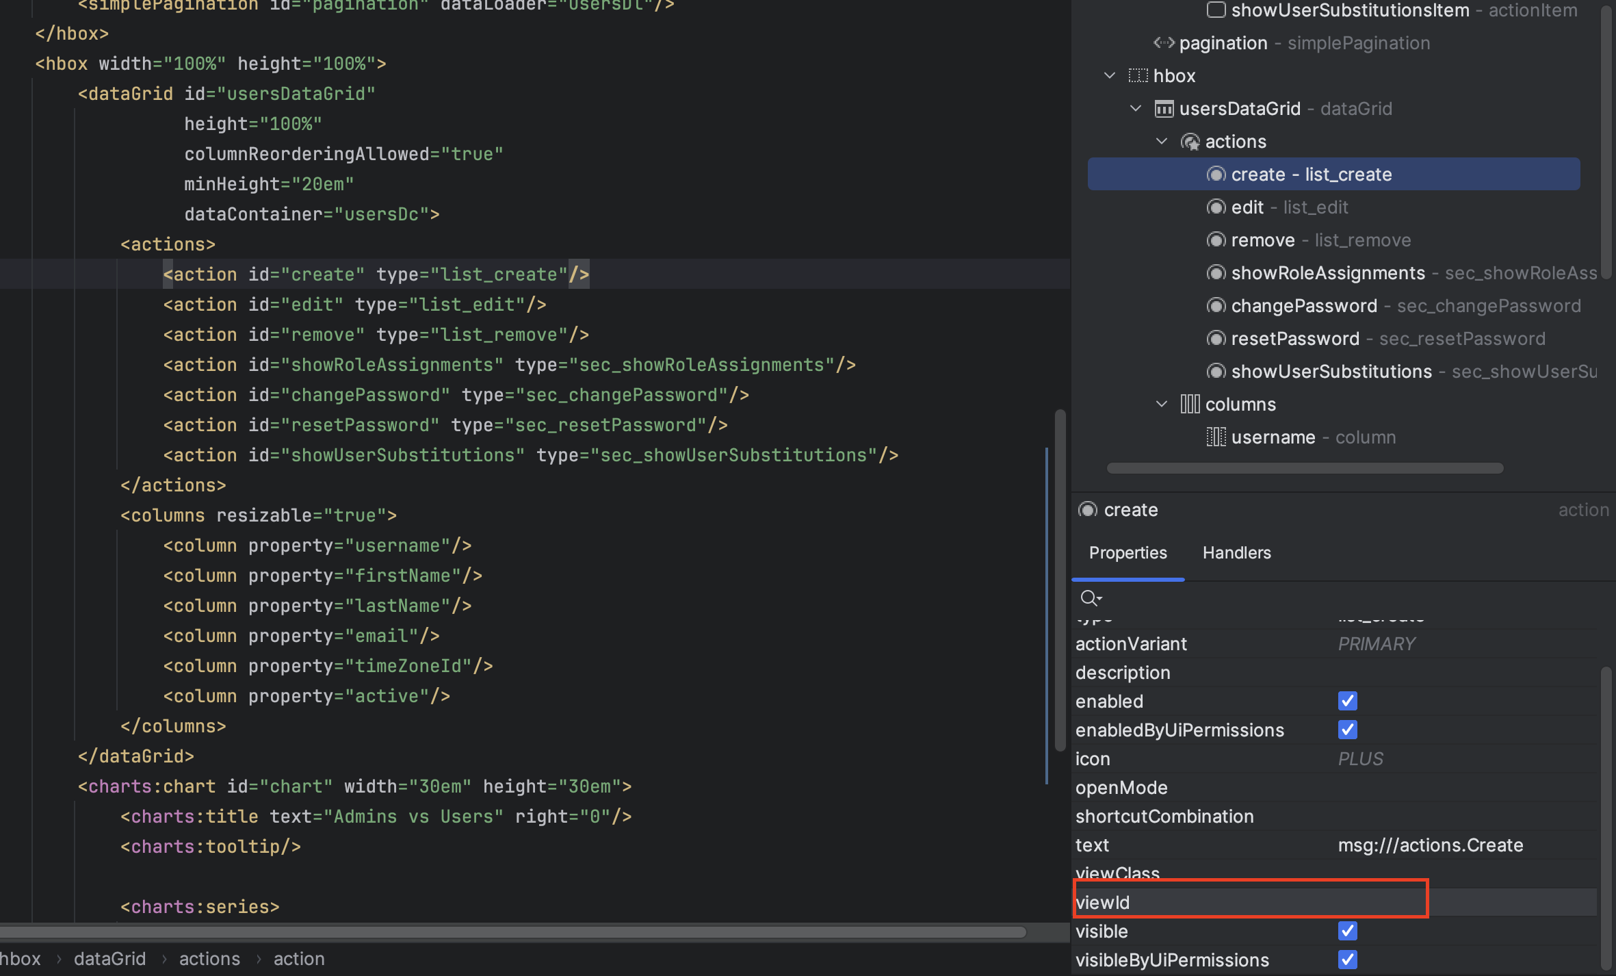The image size is (1616, 976).
Task: Click the action id="edit" code line
Action: pos(354,305)
